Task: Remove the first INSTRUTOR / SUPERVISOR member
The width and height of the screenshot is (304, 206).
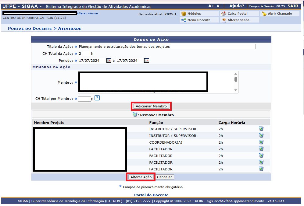Action: 261,129
